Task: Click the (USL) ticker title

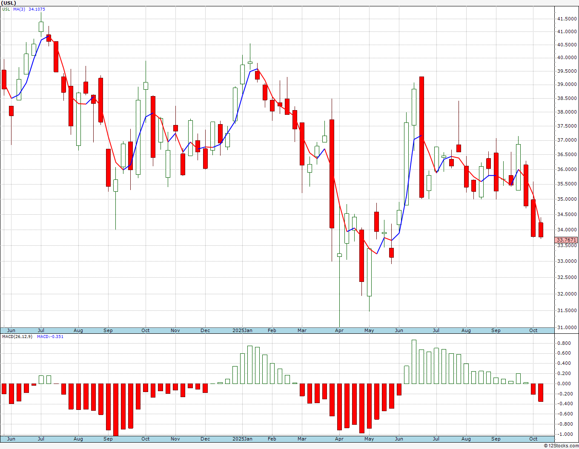Action: click(9, 3)
